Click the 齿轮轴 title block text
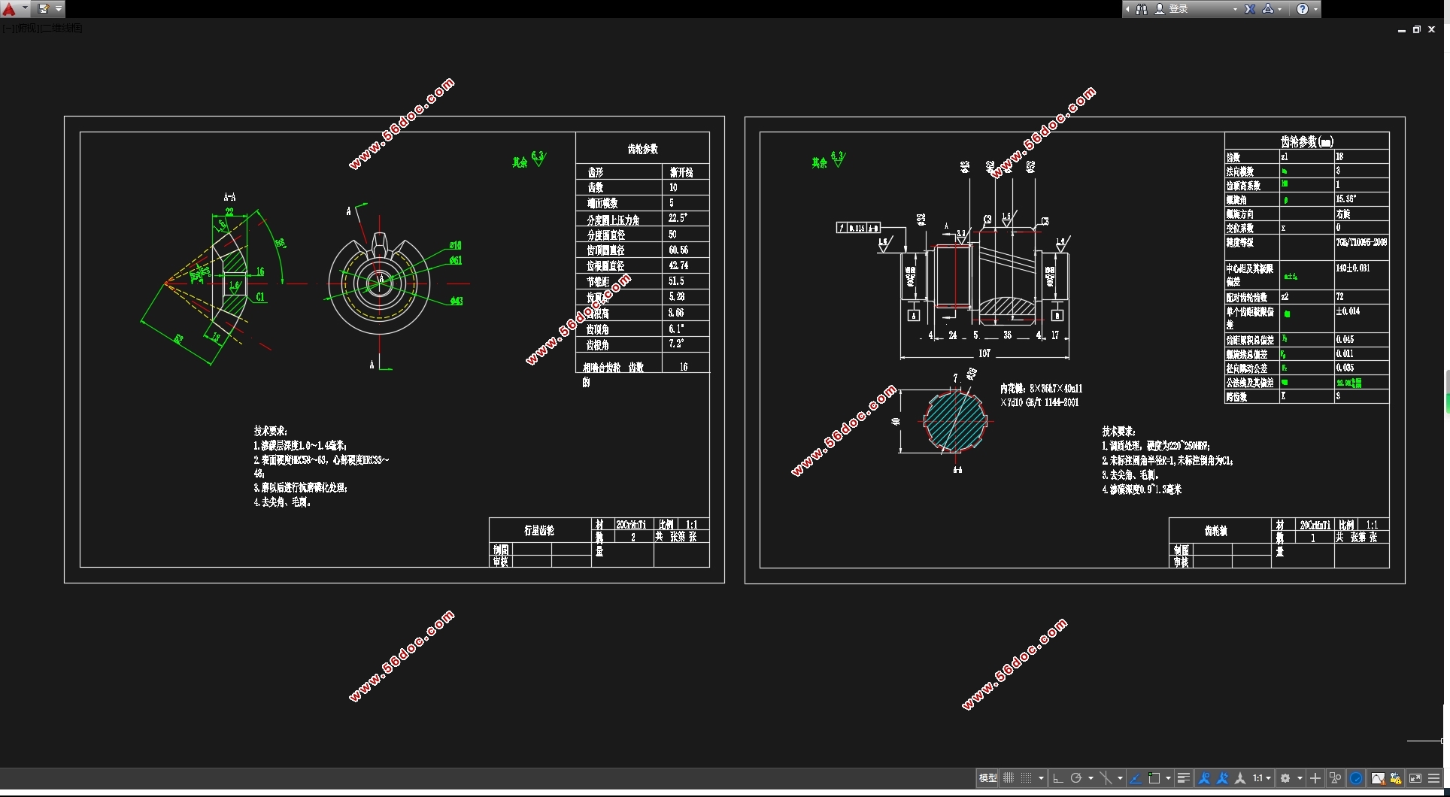Viewport: 1450px width, 797px height. pos(1216,531)
